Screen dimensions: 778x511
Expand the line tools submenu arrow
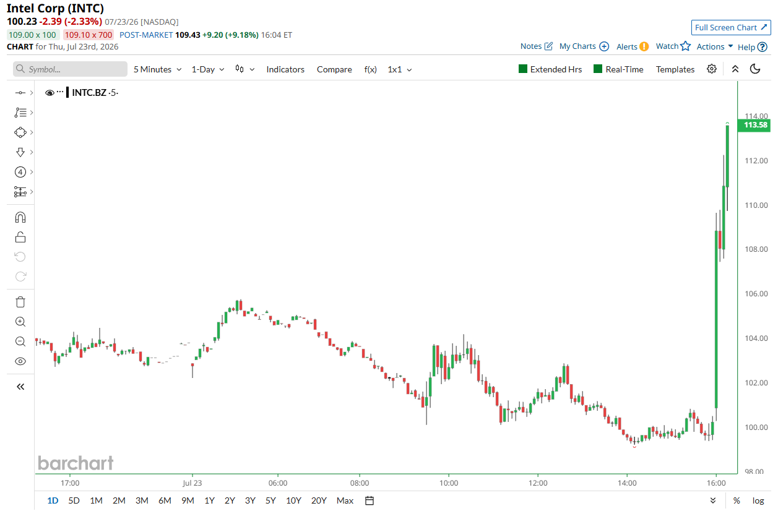31,93
